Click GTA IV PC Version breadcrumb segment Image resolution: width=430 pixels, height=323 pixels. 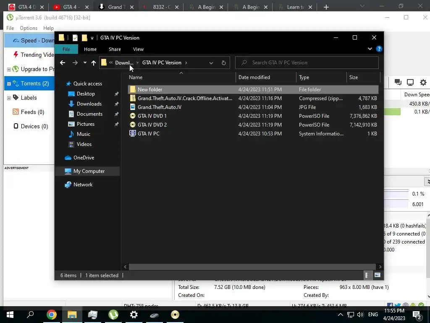[x=162, y=63]
